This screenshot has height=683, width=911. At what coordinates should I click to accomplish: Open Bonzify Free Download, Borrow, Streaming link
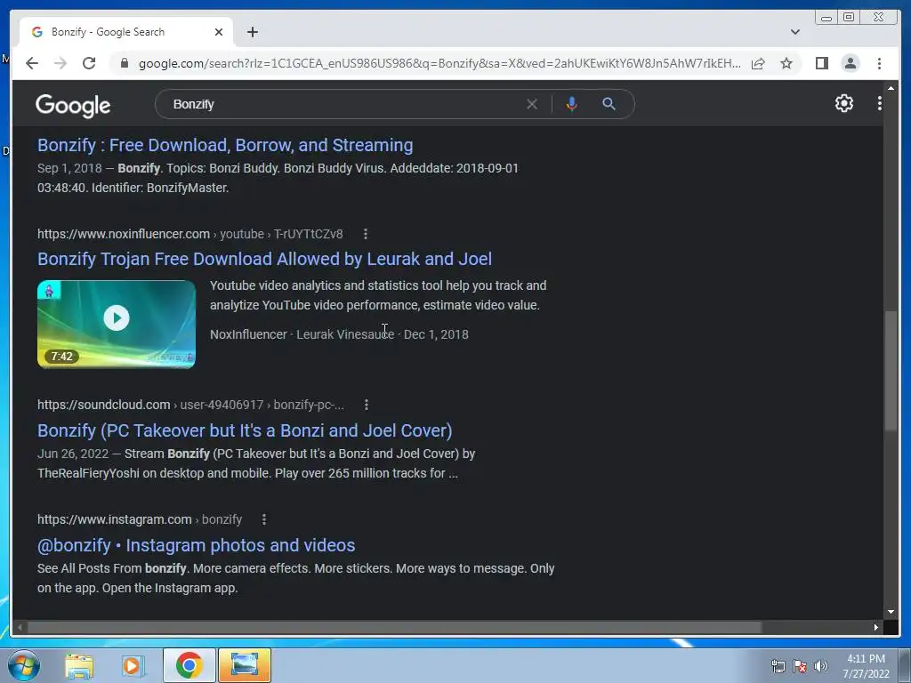[x=225, y=145]
